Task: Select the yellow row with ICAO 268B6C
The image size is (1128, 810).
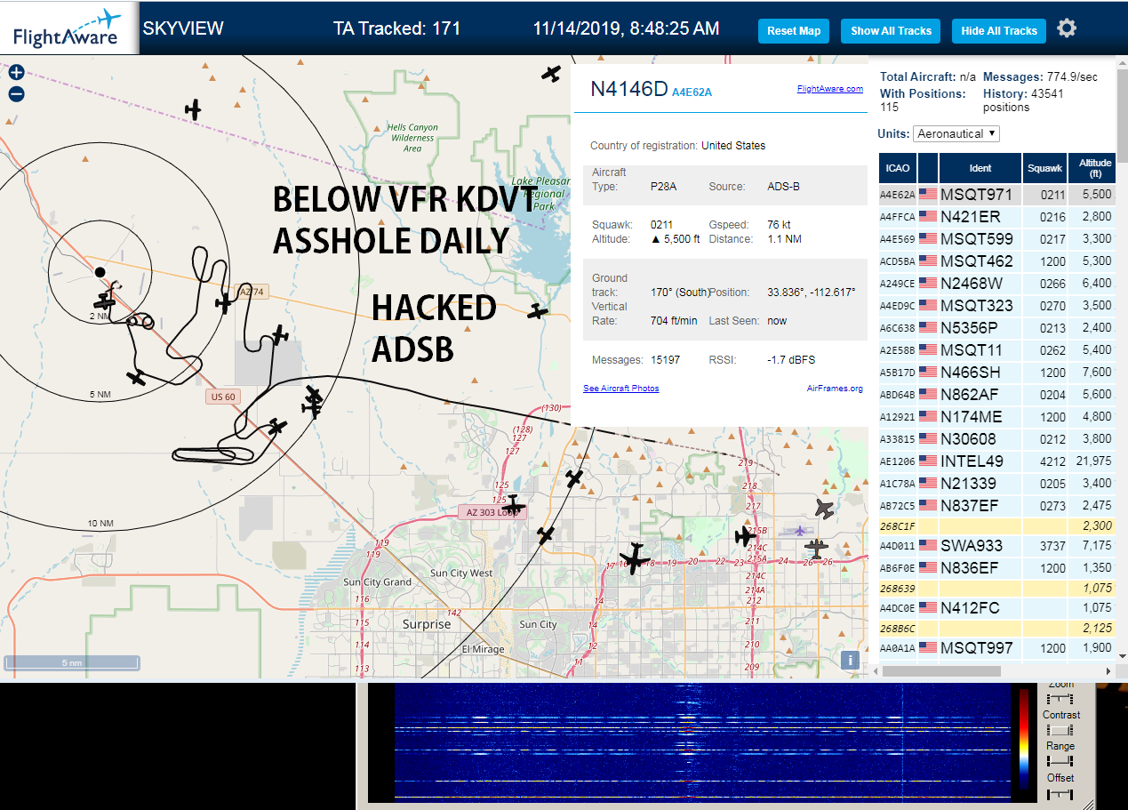Action: point(997,628)
